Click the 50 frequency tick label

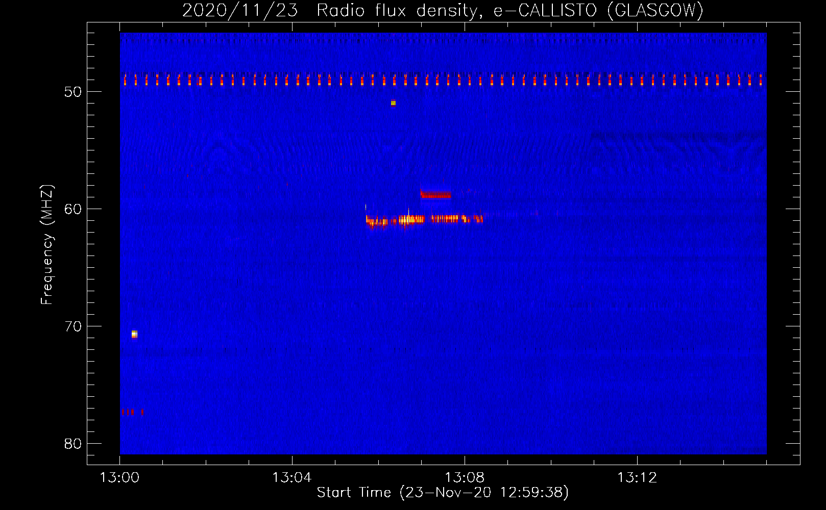[73, 92]
